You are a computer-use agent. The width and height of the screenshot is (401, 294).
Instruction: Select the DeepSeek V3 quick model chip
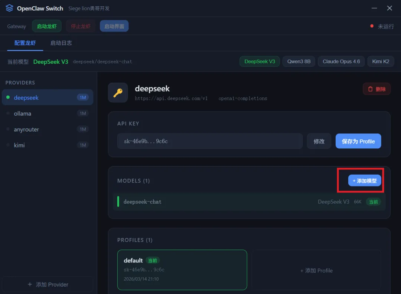pyautogui.click(x=260, y=62)
